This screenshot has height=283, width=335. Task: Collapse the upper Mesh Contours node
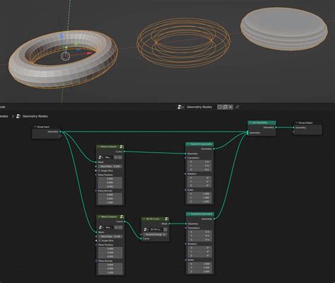point(99,146)
